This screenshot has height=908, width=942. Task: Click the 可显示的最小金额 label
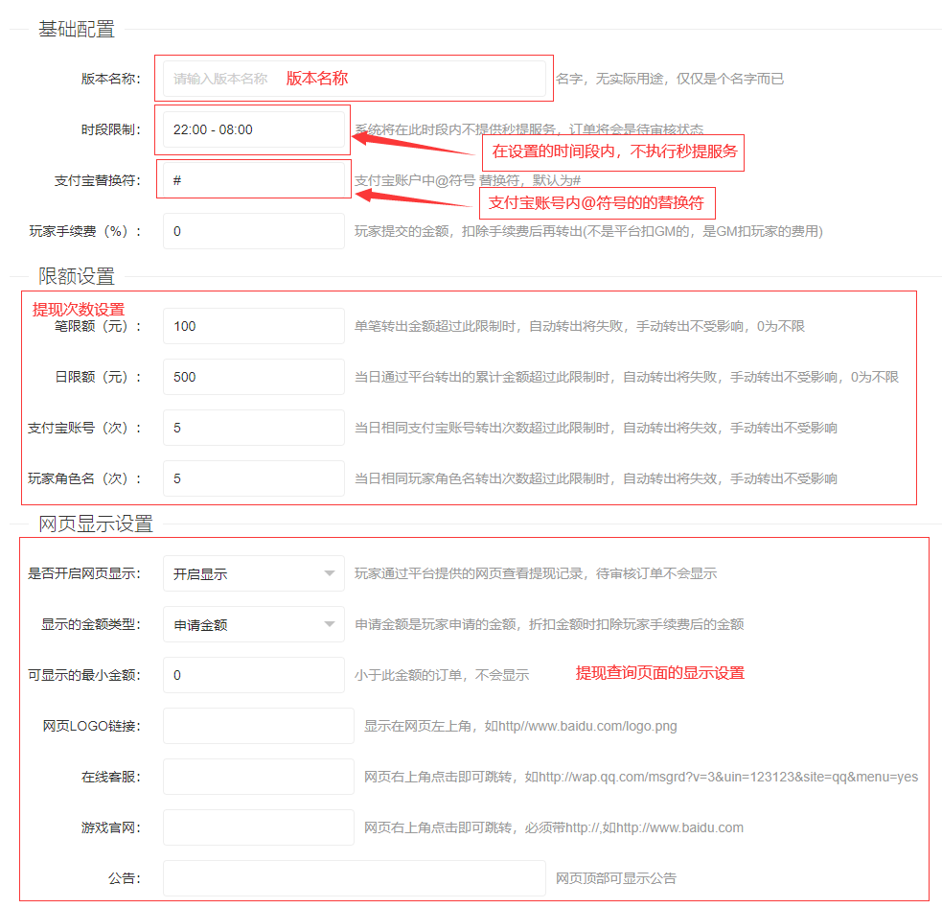coord(84,675)
